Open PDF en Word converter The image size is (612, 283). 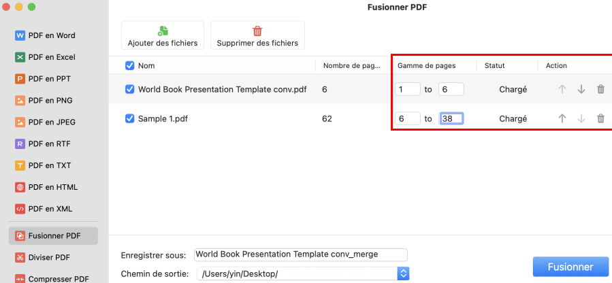click(x=45, y=35)
